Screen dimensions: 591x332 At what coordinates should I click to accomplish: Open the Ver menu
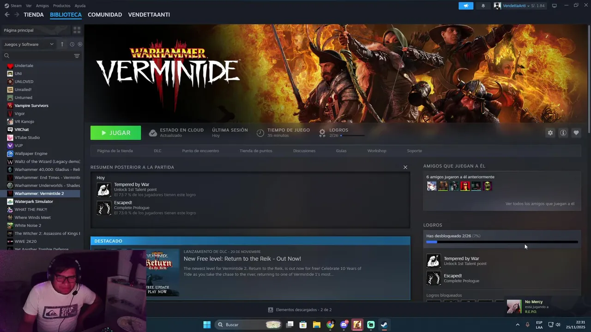[29, 6]
